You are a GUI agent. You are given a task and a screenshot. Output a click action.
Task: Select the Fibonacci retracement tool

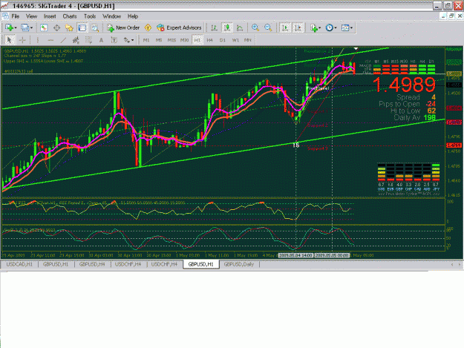tap(88, 40)
